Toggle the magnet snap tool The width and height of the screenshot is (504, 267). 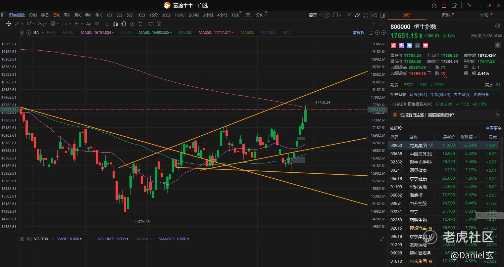[115, 24]
